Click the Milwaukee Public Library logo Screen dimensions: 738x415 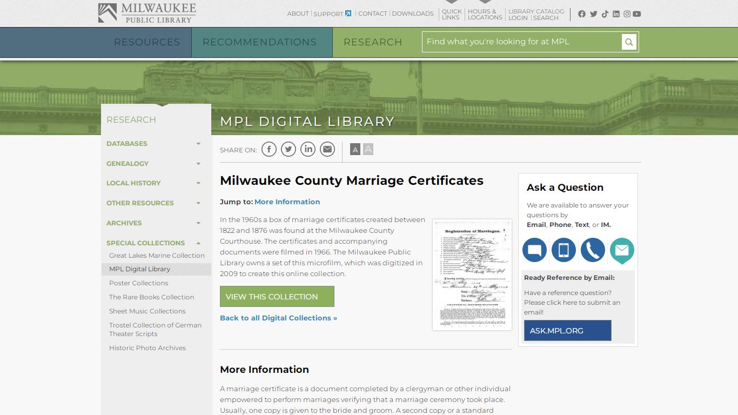(x=147, y=13)
